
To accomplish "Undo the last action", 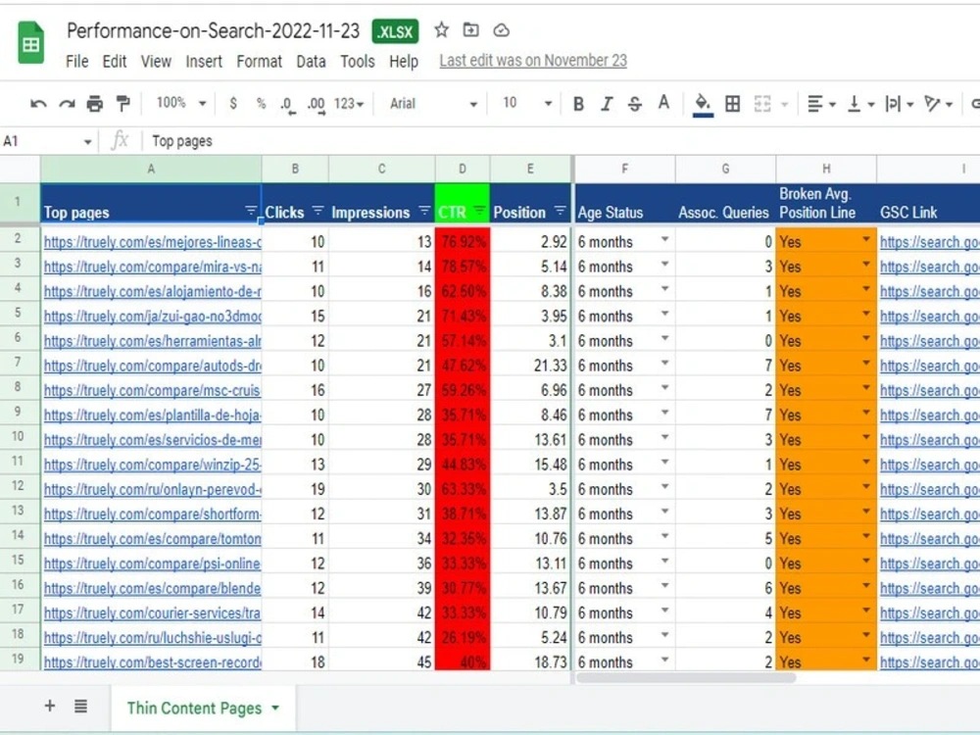I will click(x=38, y=104).
